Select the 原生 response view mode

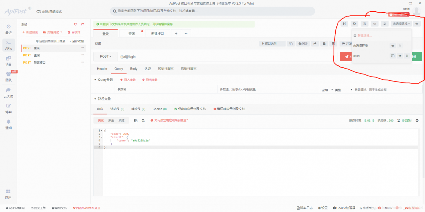tap(111, 121)
